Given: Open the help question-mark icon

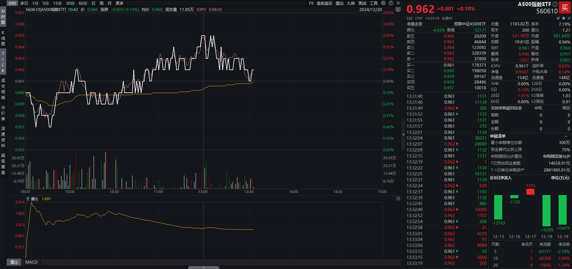Looking at the screenshot, I should tap(390, 3).
